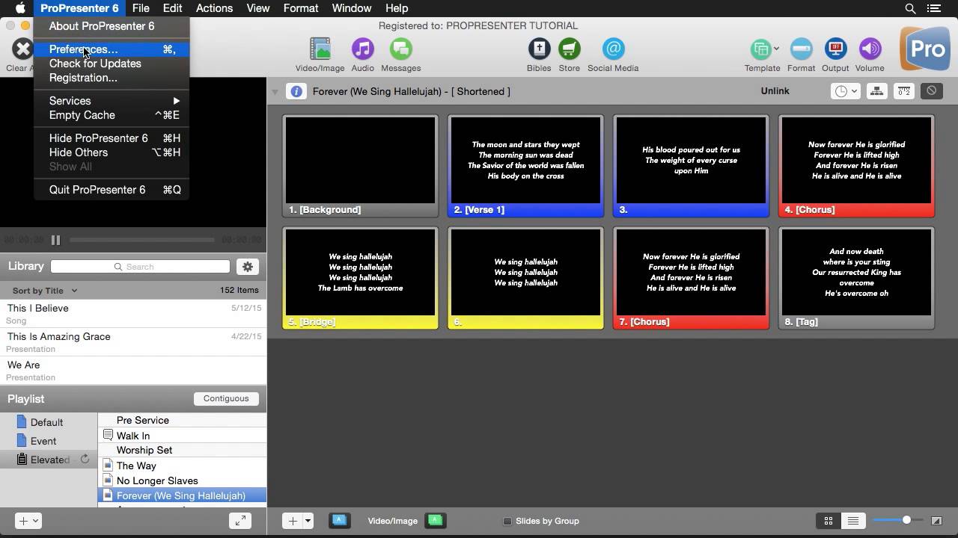Select slide 8 Tag thumbnail
This screenshot has height=538, width=958.
(x=856, y=278)
